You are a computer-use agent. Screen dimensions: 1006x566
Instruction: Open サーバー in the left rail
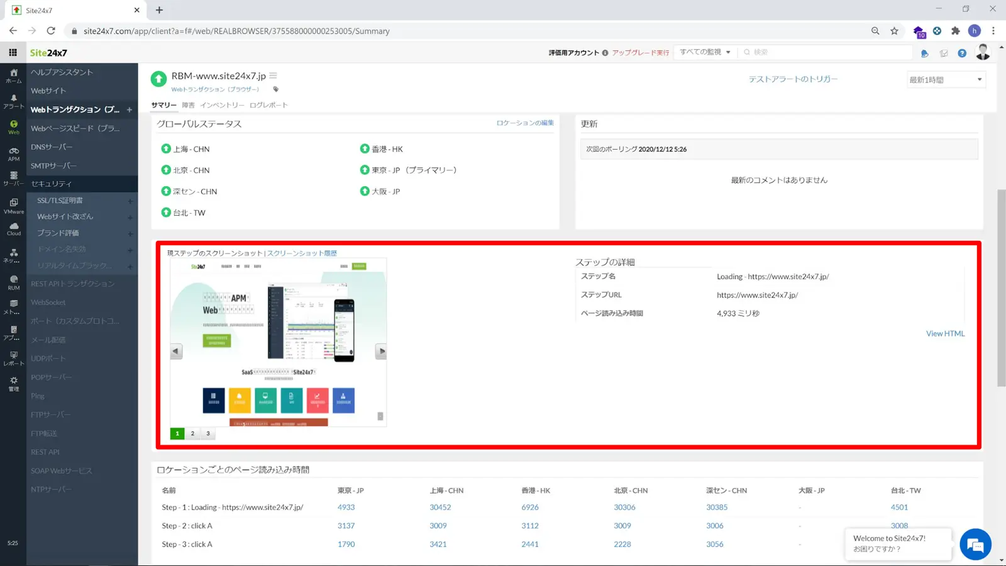[x=13, y=179]
